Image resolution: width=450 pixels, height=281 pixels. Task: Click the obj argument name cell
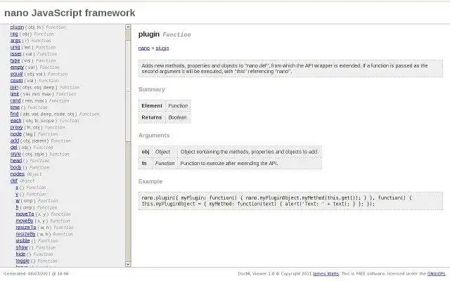[x=146, y=152]
